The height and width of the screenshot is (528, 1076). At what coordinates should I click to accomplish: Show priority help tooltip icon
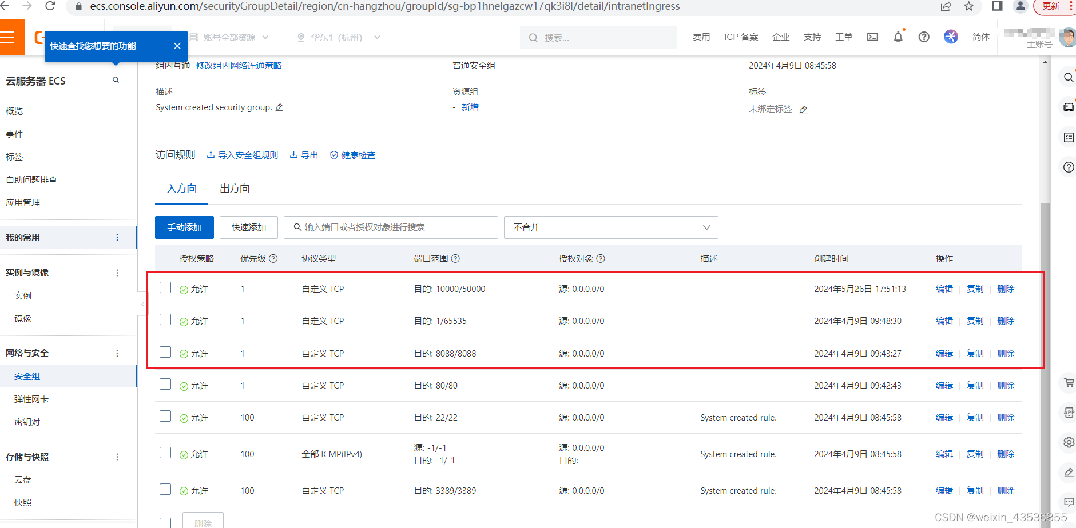273,259
